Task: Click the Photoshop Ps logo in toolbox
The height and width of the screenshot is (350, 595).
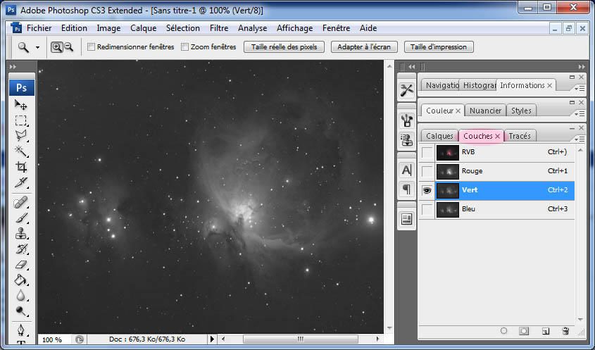Action: pos(22,88)
